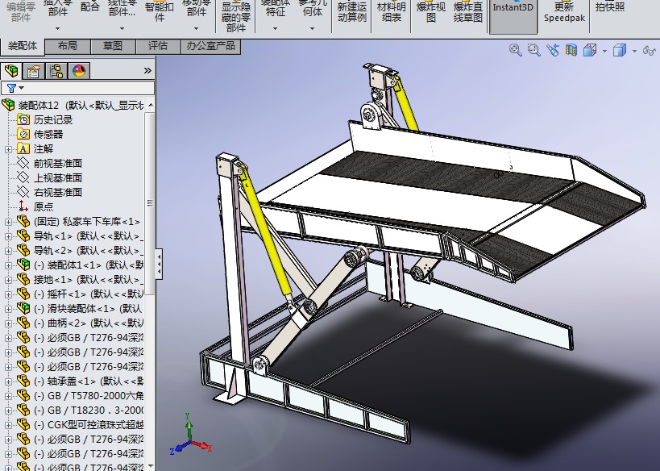This screenshot has height=471, width=660.
Task: Switch to the 装配体 tab
Action: tap(23, 46)
